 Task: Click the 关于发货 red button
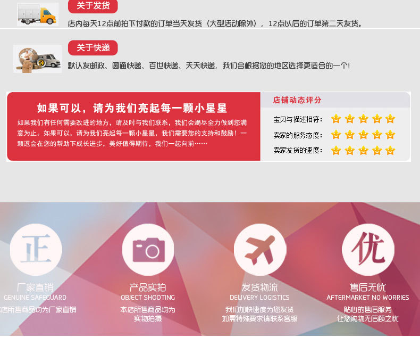(93, 6)
